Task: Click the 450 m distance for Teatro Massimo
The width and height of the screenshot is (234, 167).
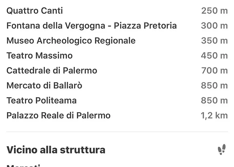Action: pyautogui.click(x=214, y=56)
